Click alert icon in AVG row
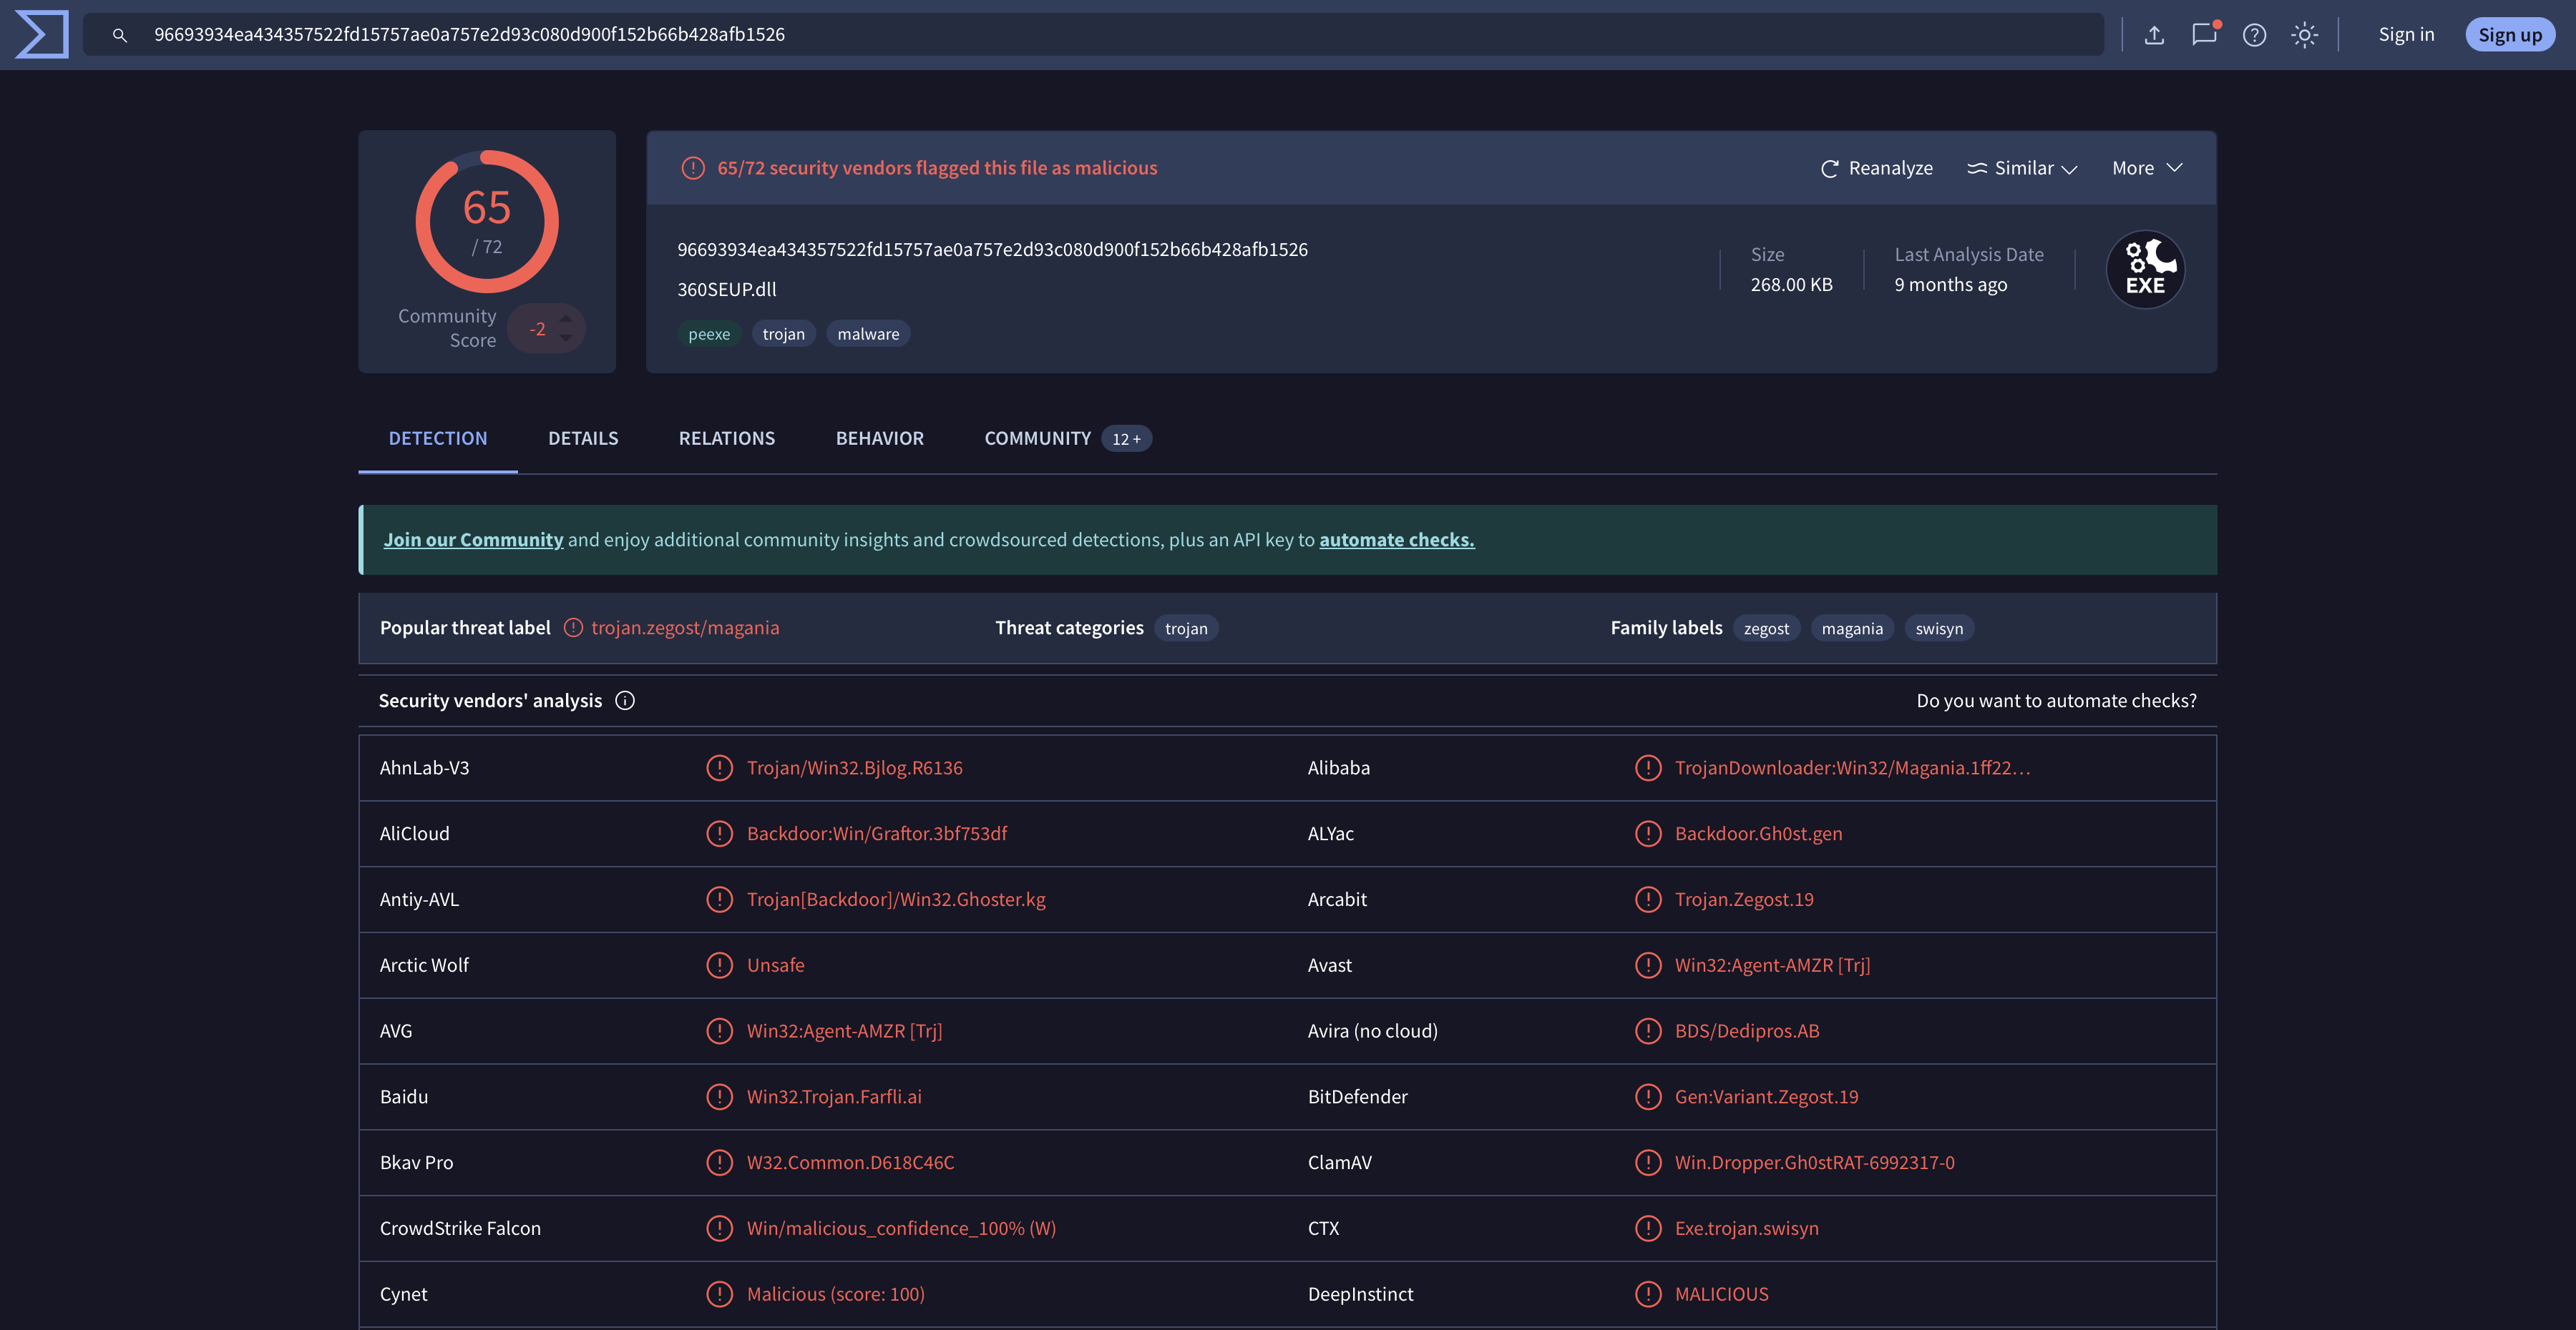The width and height of the screenshot is (2576, 1330). point(719,1030)
